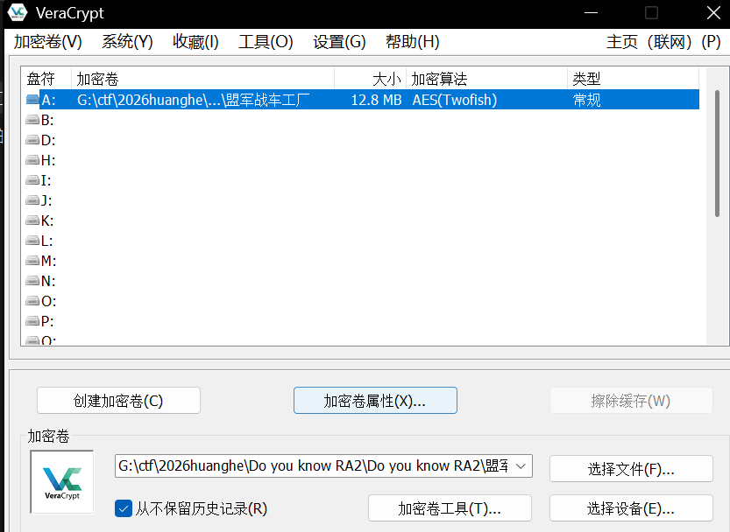Toggle the 从不保留历史记录(R) checkbox

coord(124,508)
